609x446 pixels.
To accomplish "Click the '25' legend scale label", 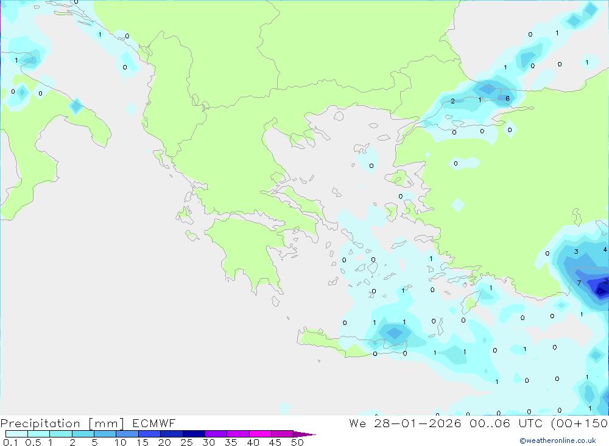I will pyautogui.click(x=186, y=442).
